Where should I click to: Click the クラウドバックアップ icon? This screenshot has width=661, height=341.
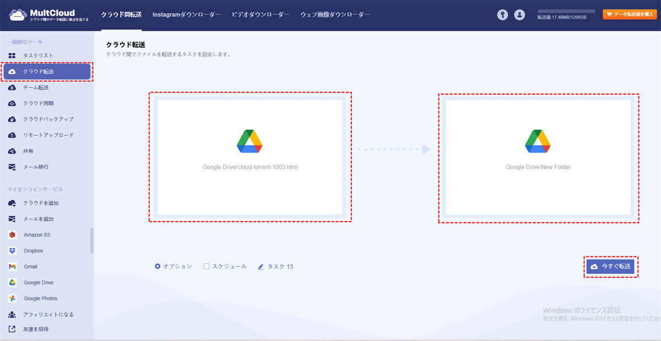pyautogui.click(x=12, y=119)
